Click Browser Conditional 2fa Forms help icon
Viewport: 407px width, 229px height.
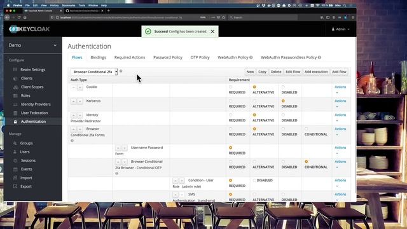coord(72,141)
